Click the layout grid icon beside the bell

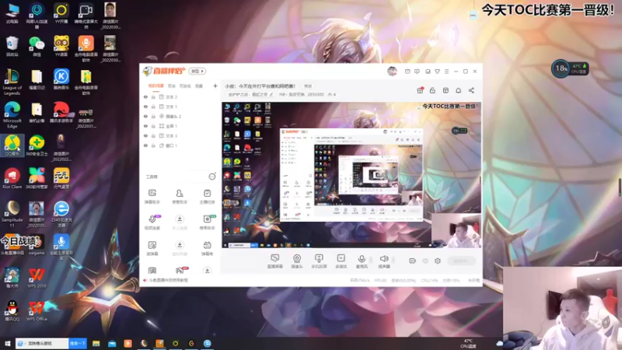(446, 90)
